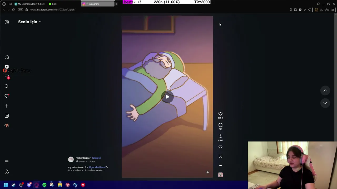The width and height of the screenshot is (337, 189).
Task: Go to Instagram Home in sidebar
Action: click(x=7, y=57)
